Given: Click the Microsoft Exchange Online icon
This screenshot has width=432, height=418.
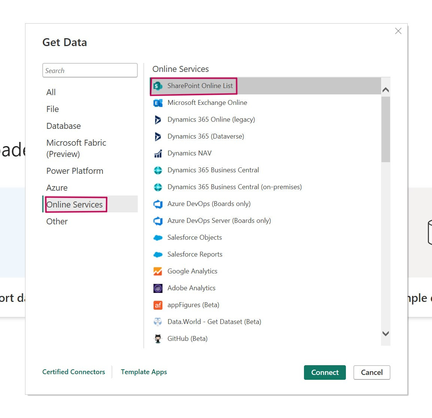Looking at the screenshot, I should (158, 103).
